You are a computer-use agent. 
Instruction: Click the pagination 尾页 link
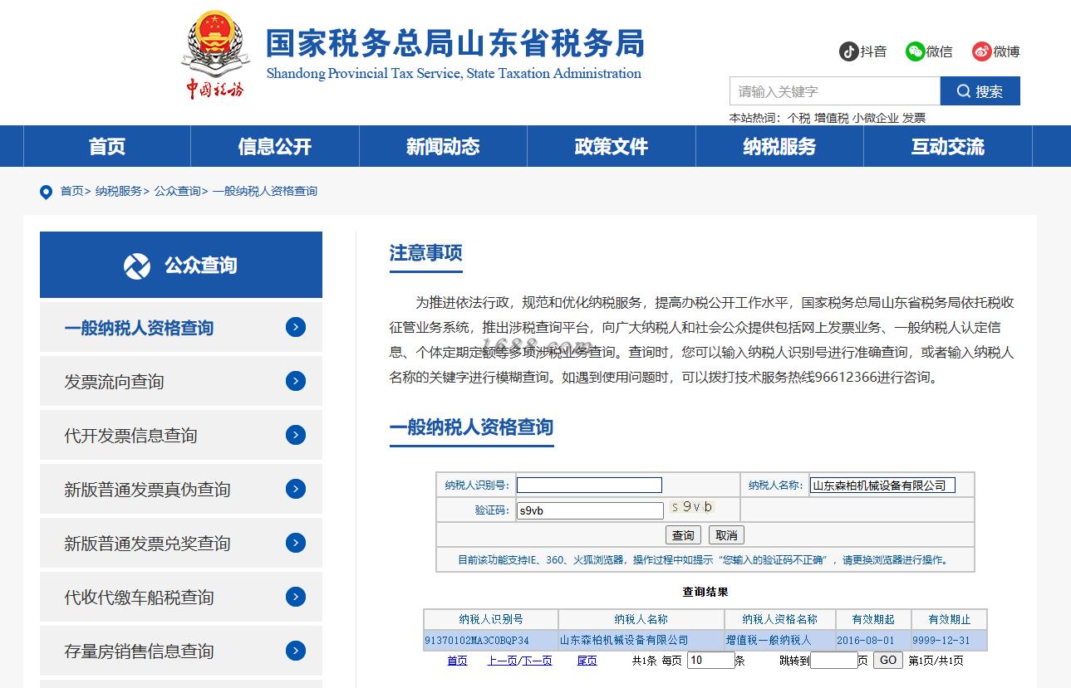[587, 661]
